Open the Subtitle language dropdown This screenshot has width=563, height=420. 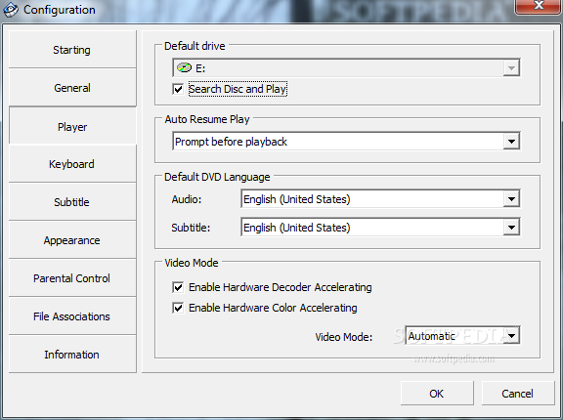pos(511,228)
